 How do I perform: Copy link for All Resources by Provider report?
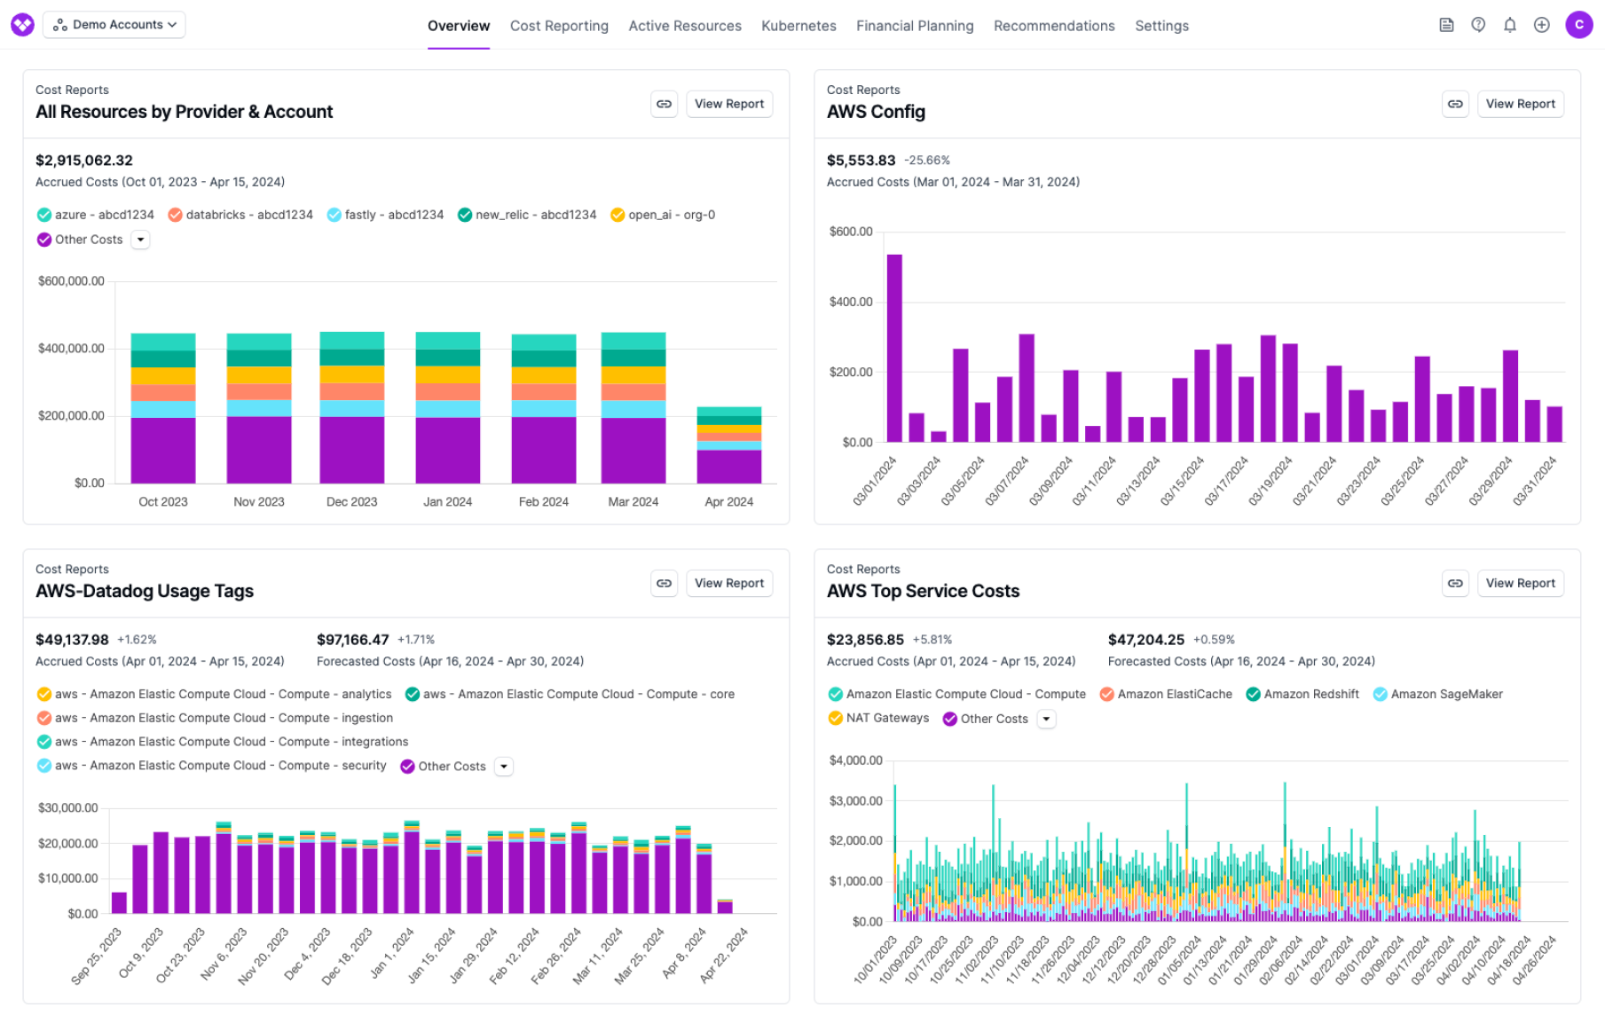coord(664,104)
